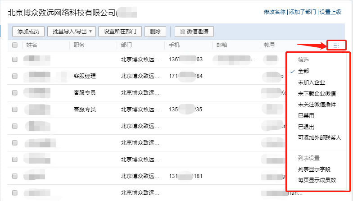The height and width of the screenshot is (201, 353).
Task: Pick the 已禁用 filter entry
Action: (306, 115)
